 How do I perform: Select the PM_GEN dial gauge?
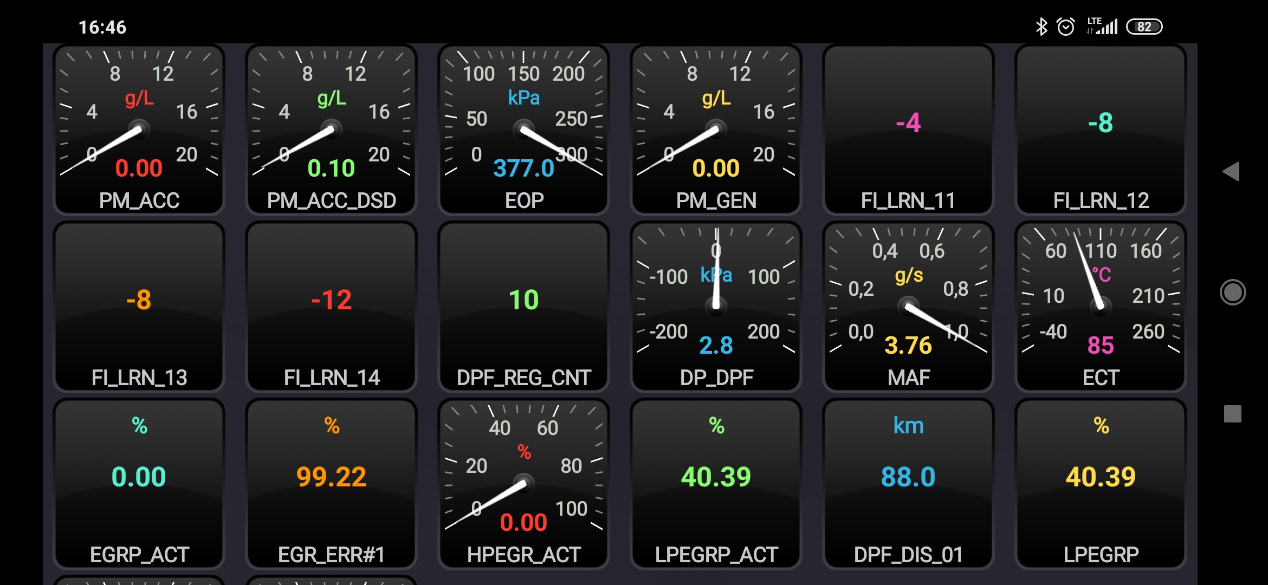click(x=716, y=130)
